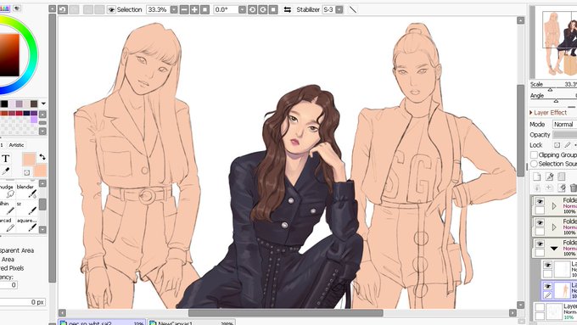Select the black swatch in the palette row
The width and height of the screenshot is (577, 325).
point(4,104)
